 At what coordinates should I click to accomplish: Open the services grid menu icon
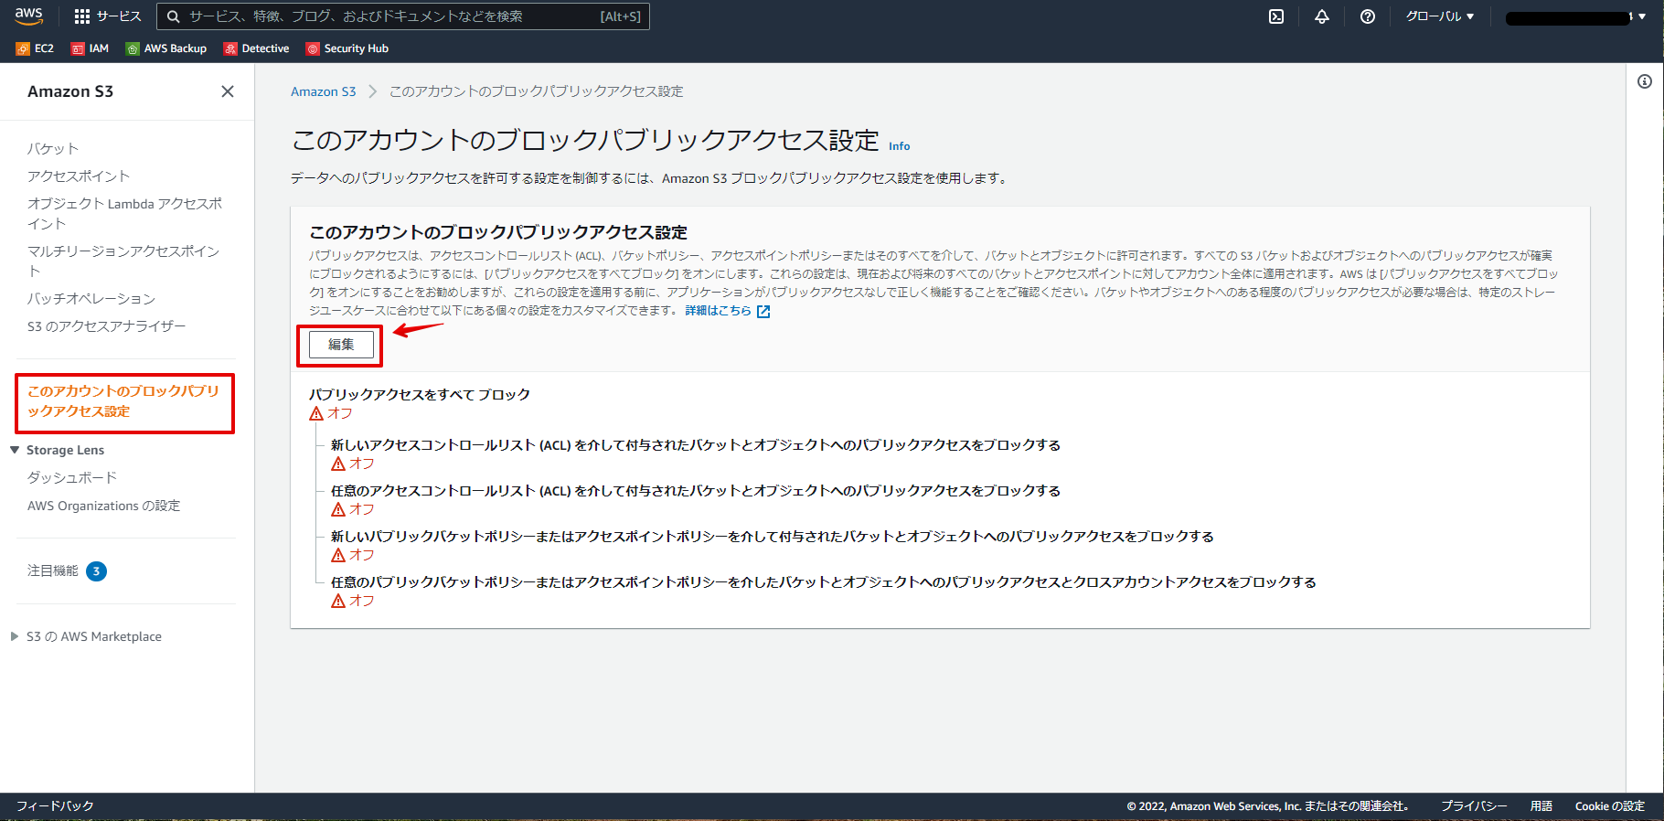[82, 16]
